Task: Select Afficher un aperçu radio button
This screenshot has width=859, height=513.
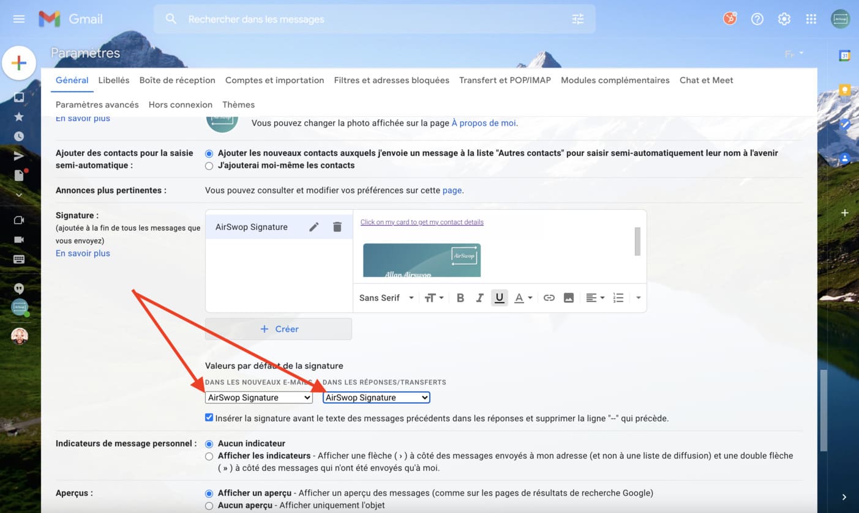Action: 209,493
